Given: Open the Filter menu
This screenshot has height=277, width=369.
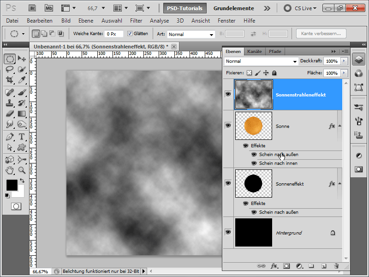Looking at the screenshot, I should 136,21.
